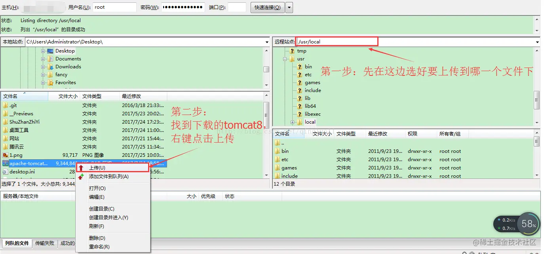Choose 编辑(E) from the context menu
The width and height of the screenshot is (544, 254).
(113, 197)
